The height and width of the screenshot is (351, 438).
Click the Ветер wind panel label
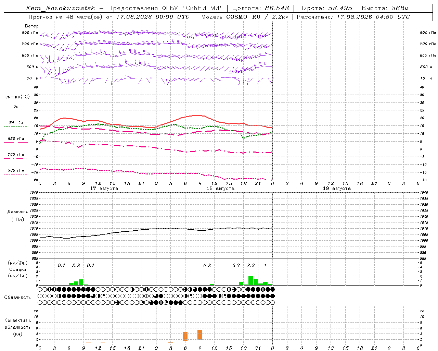tap(32, 26)
